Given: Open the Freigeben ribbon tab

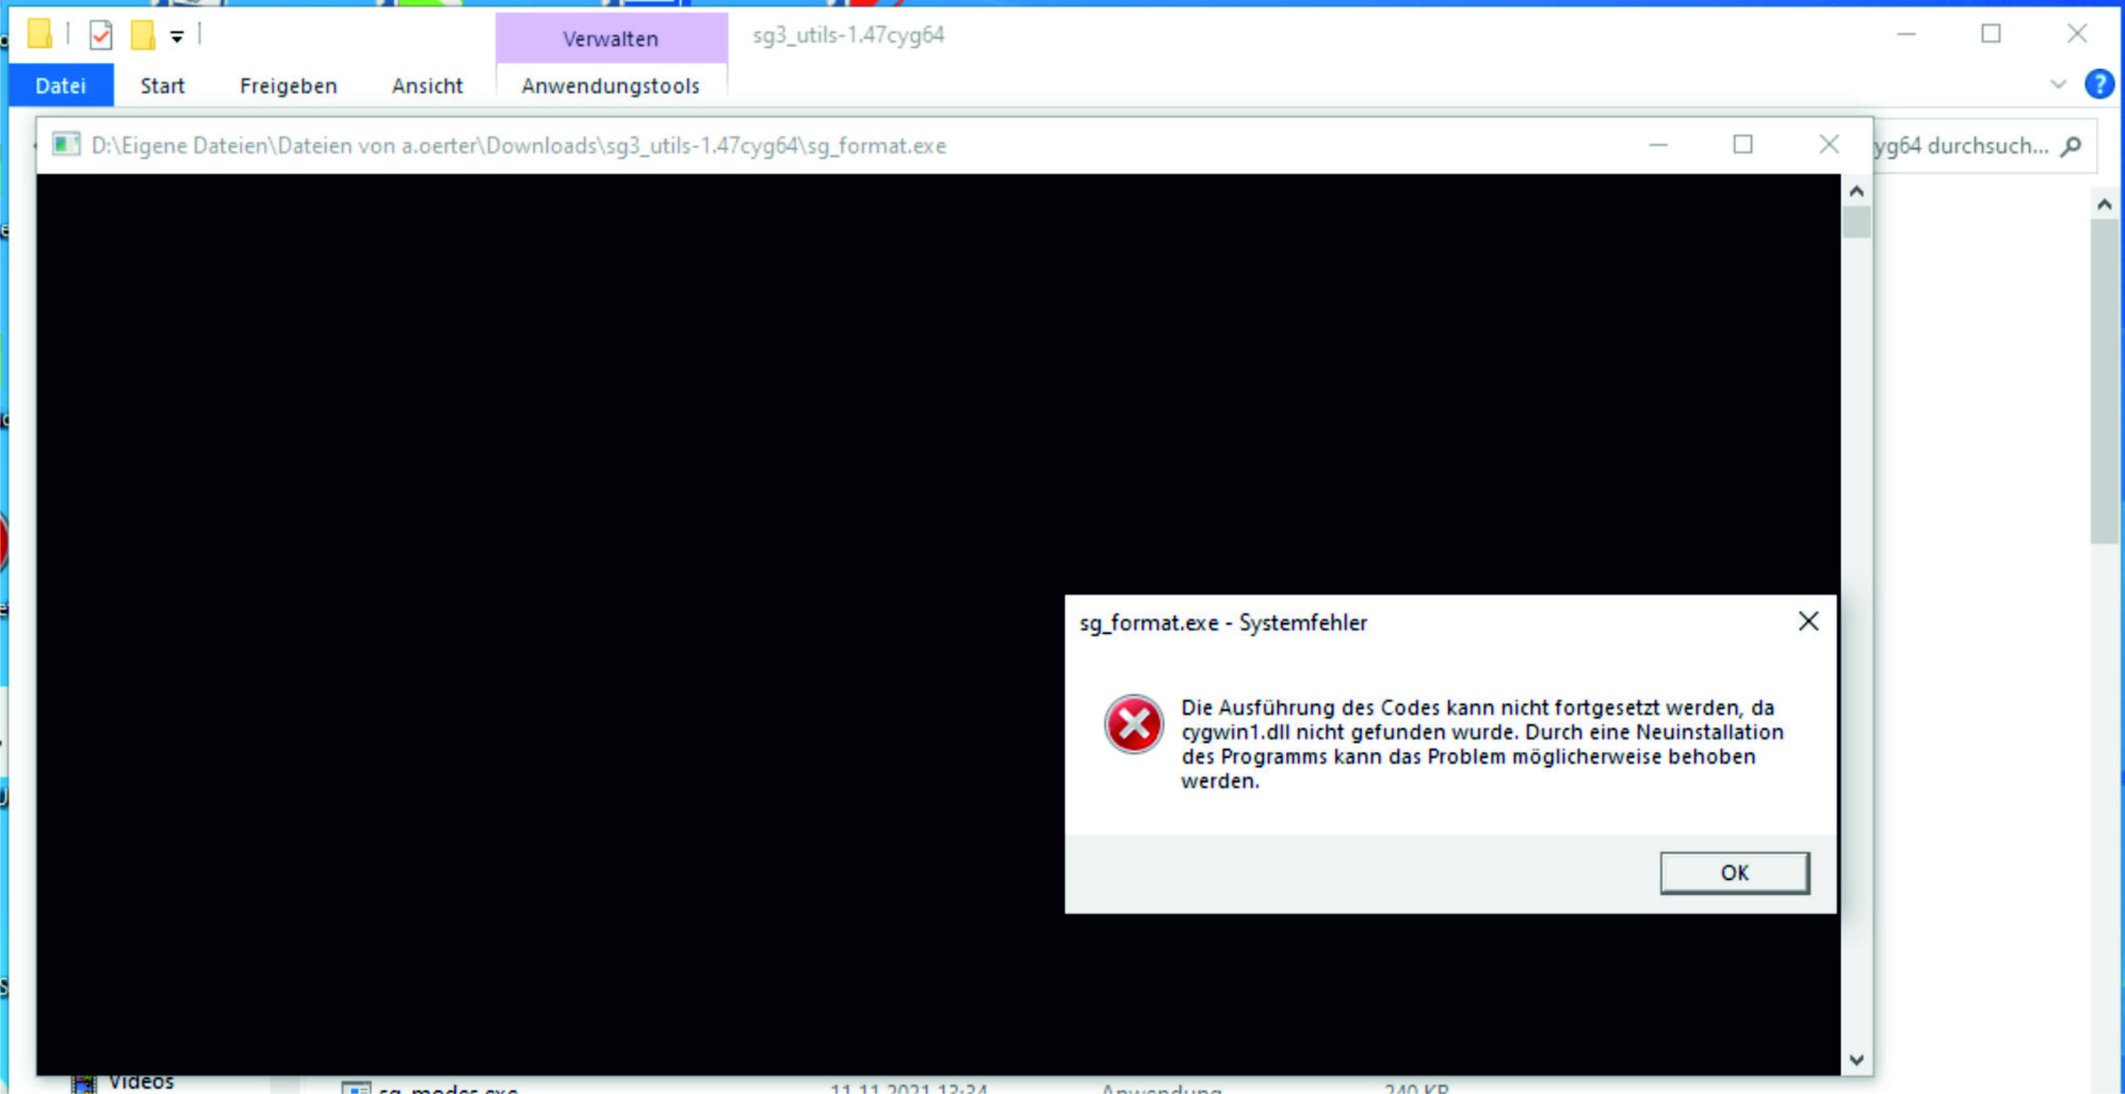Looking at the screenshot, I should point(288,86).
